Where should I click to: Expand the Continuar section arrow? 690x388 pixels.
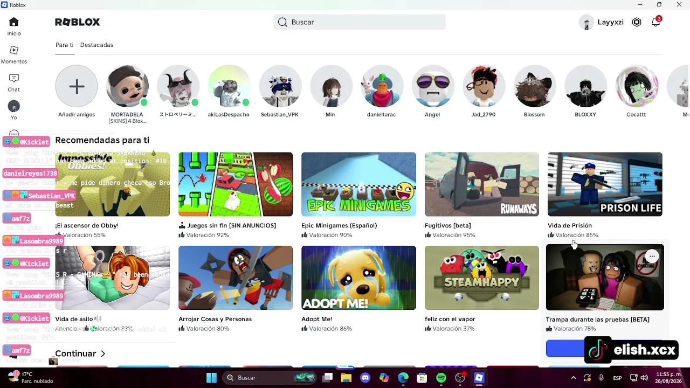[103, 354]
